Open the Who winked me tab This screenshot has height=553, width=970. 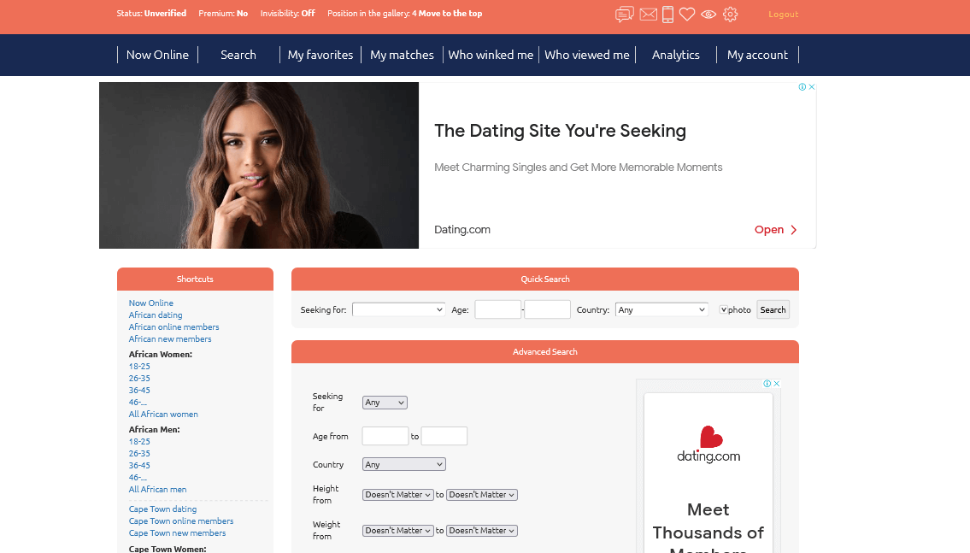click(491, 55)
